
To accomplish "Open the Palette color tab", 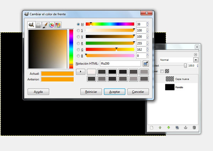I will [x=58, y=25].
